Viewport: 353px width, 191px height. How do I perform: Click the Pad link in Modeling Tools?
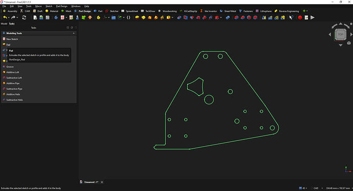click(8, 44)
